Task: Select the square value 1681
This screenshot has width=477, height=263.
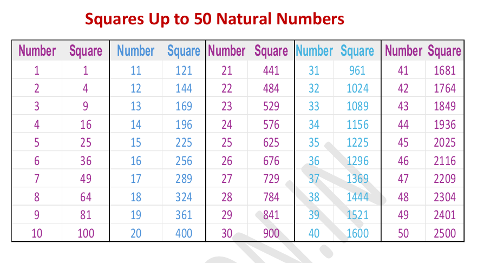Action: click(445, 70)
